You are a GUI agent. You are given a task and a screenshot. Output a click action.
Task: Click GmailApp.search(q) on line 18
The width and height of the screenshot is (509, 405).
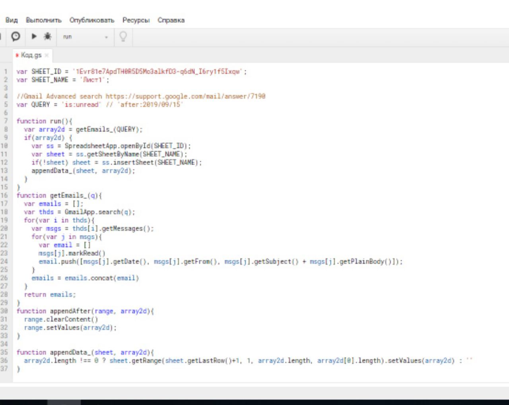(98, 212)
